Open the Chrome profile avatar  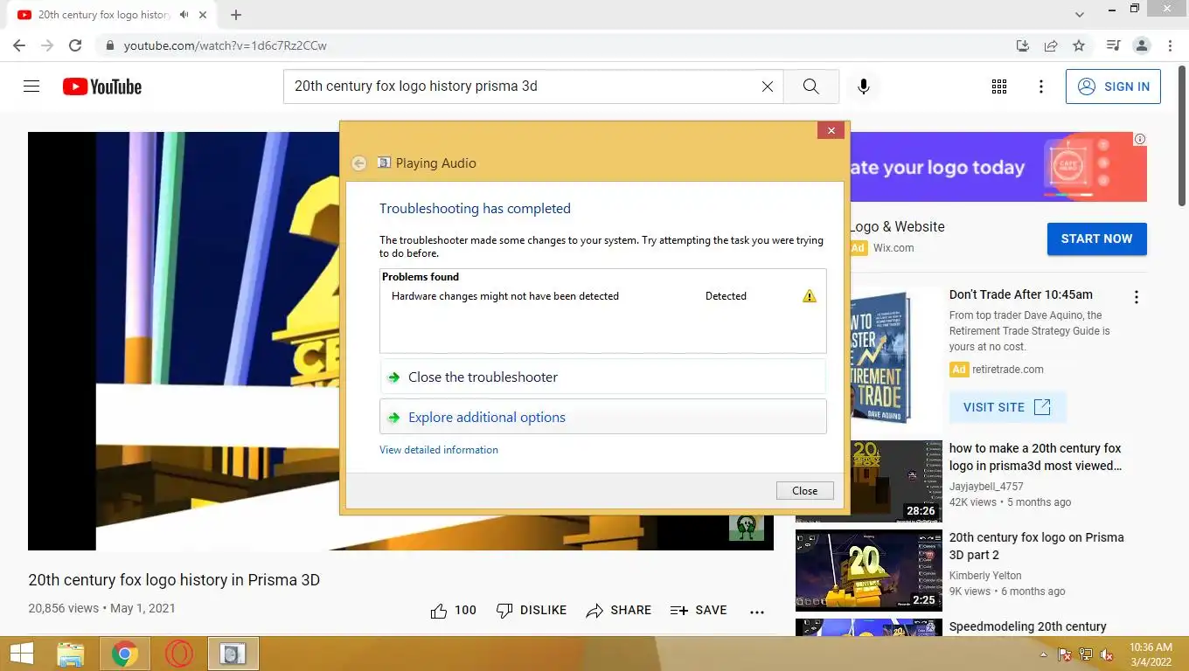click(x=1141, y=45)
